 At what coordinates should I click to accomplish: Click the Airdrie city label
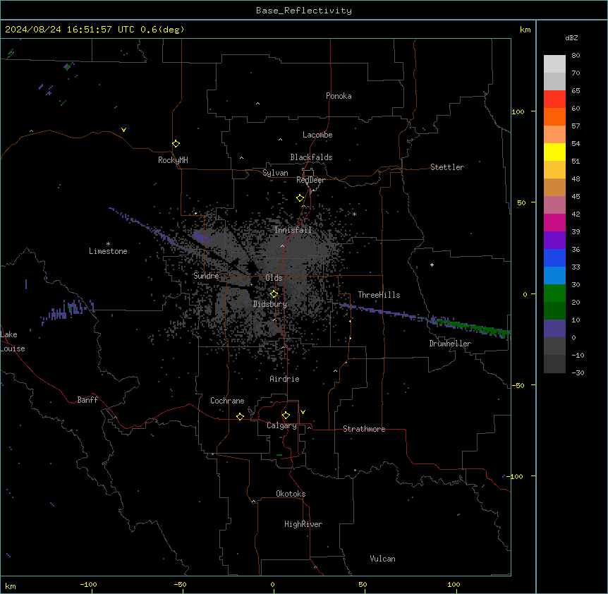[x=285, y=379]
